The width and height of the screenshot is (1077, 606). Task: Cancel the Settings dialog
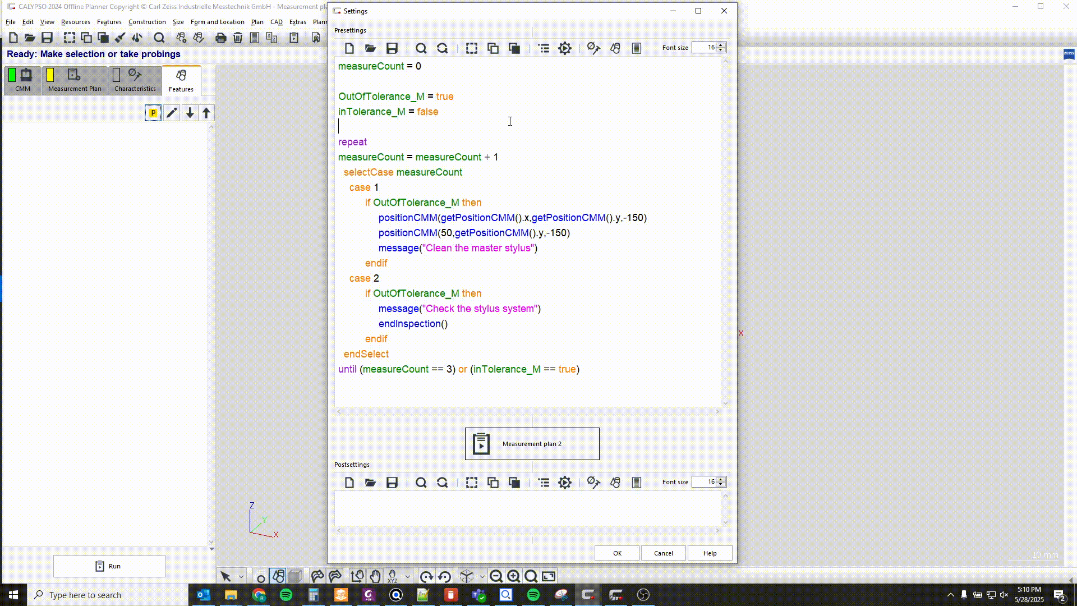click(663, 553)
